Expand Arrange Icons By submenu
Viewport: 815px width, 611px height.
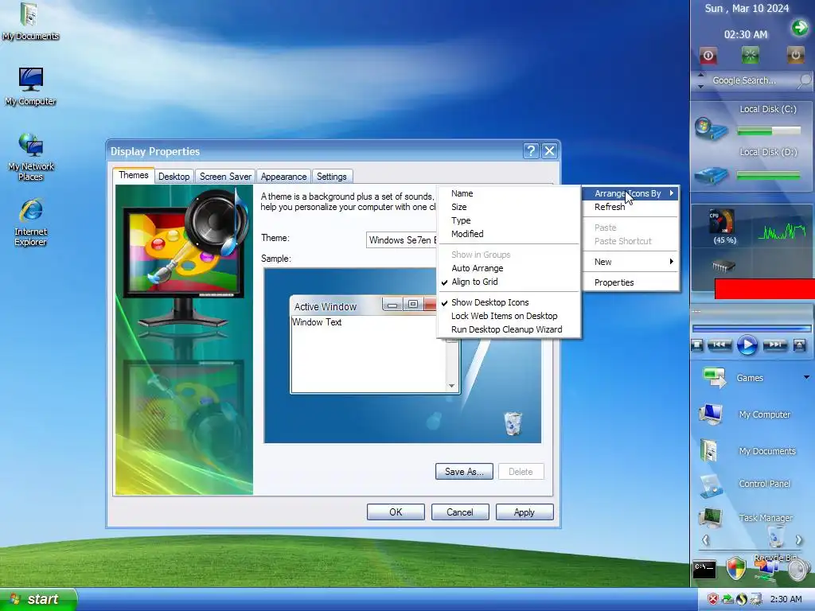630,193
